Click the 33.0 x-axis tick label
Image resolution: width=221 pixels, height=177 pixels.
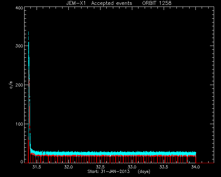coord(132,167)
